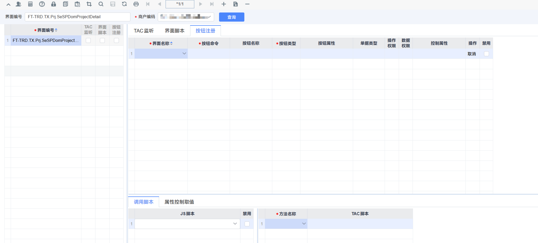
Task: Switch to the 界面脚本 tab
Action: point(175,31)
